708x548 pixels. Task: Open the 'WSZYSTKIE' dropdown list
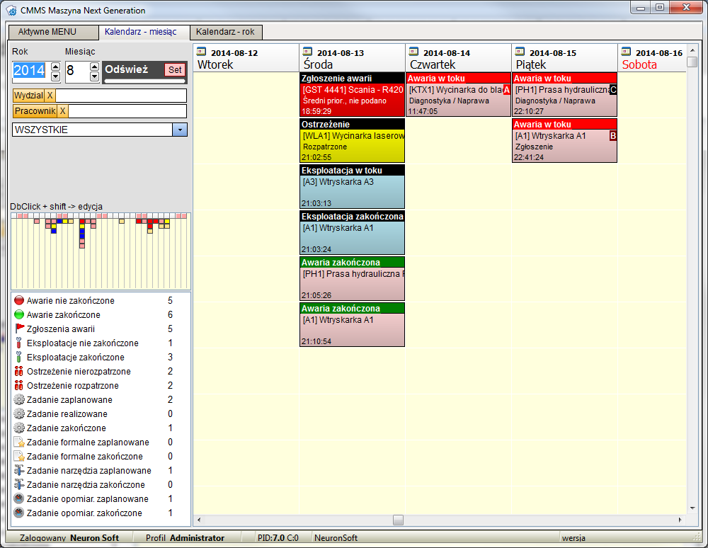(x=180, y=130)
